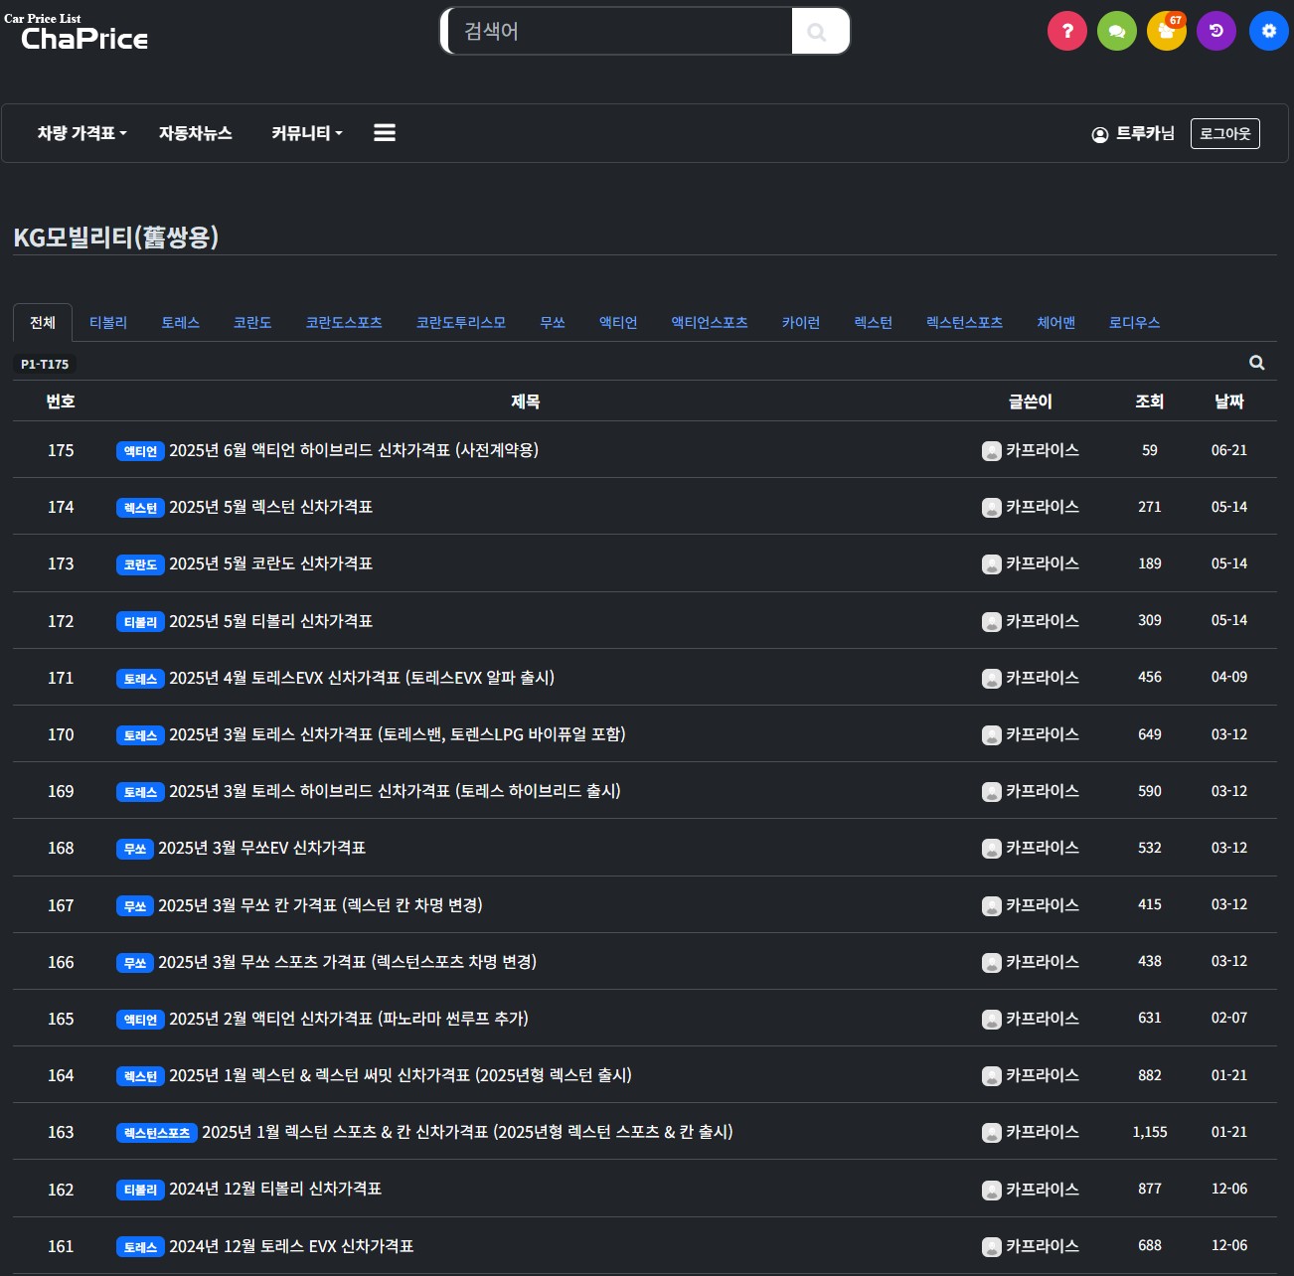Switch to the 렉스턴 tab
The width and height of the screenshot is (1294, 1276).
click(x=874, y=323)
